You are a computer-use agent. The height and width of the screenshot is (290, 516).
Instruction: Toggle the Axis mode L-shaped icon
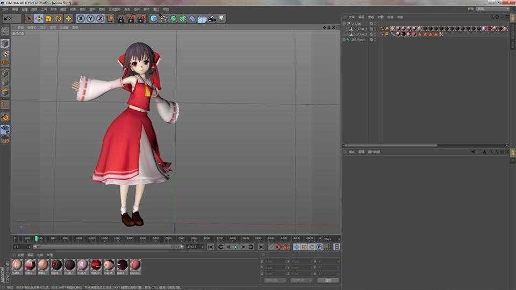click(x=5, y=105)
